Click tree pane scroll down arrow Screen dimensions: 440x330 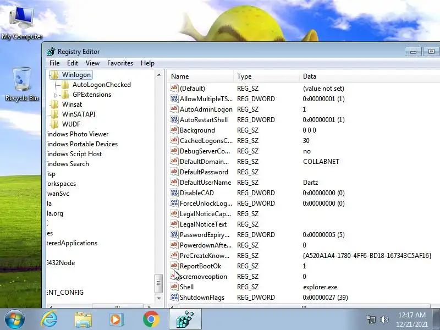tap(159, 298)
